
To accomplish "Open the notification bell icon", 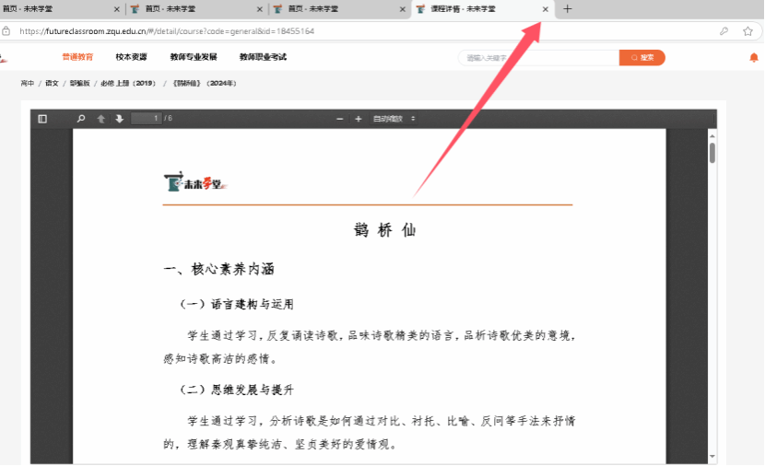I will (x=754, y=57).
